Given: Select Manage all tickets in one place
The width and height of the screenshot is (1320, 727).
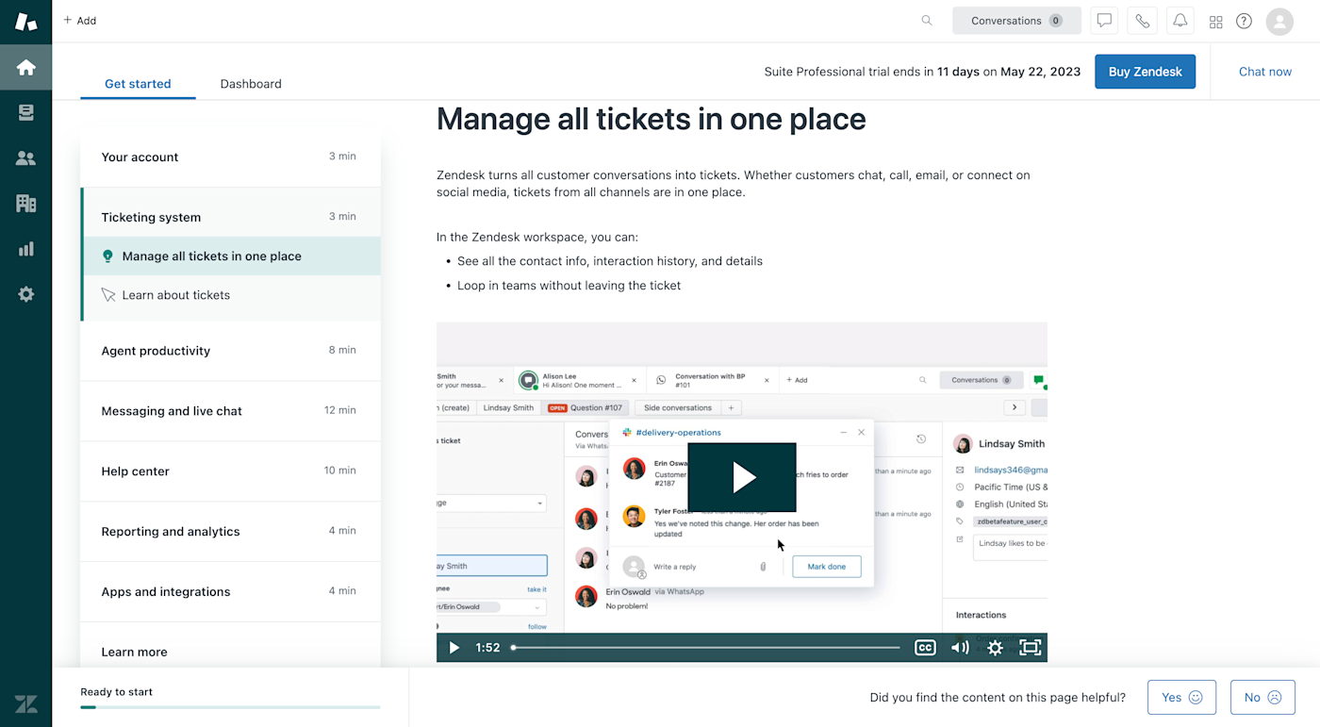Looking at the screenshot, I should [x=231, y=256].
